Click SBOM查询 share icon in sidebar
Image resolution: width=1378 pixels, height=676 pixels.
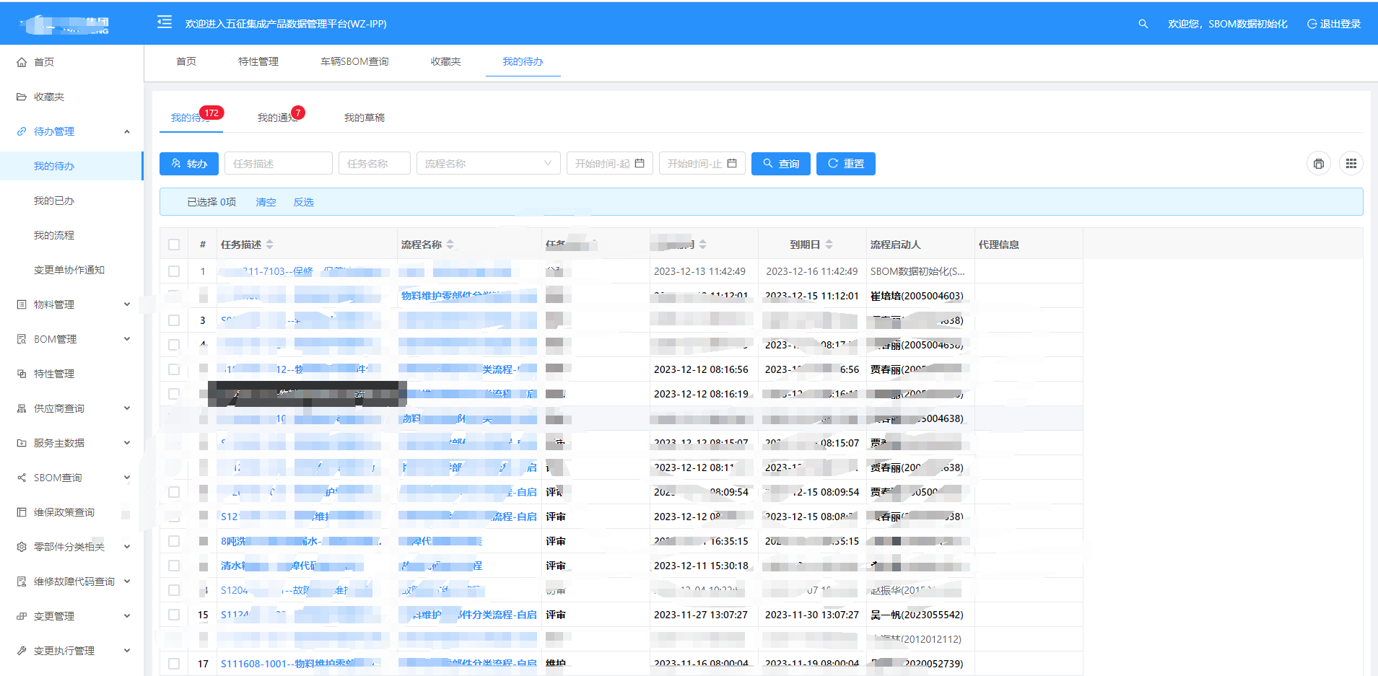[22, 478]
